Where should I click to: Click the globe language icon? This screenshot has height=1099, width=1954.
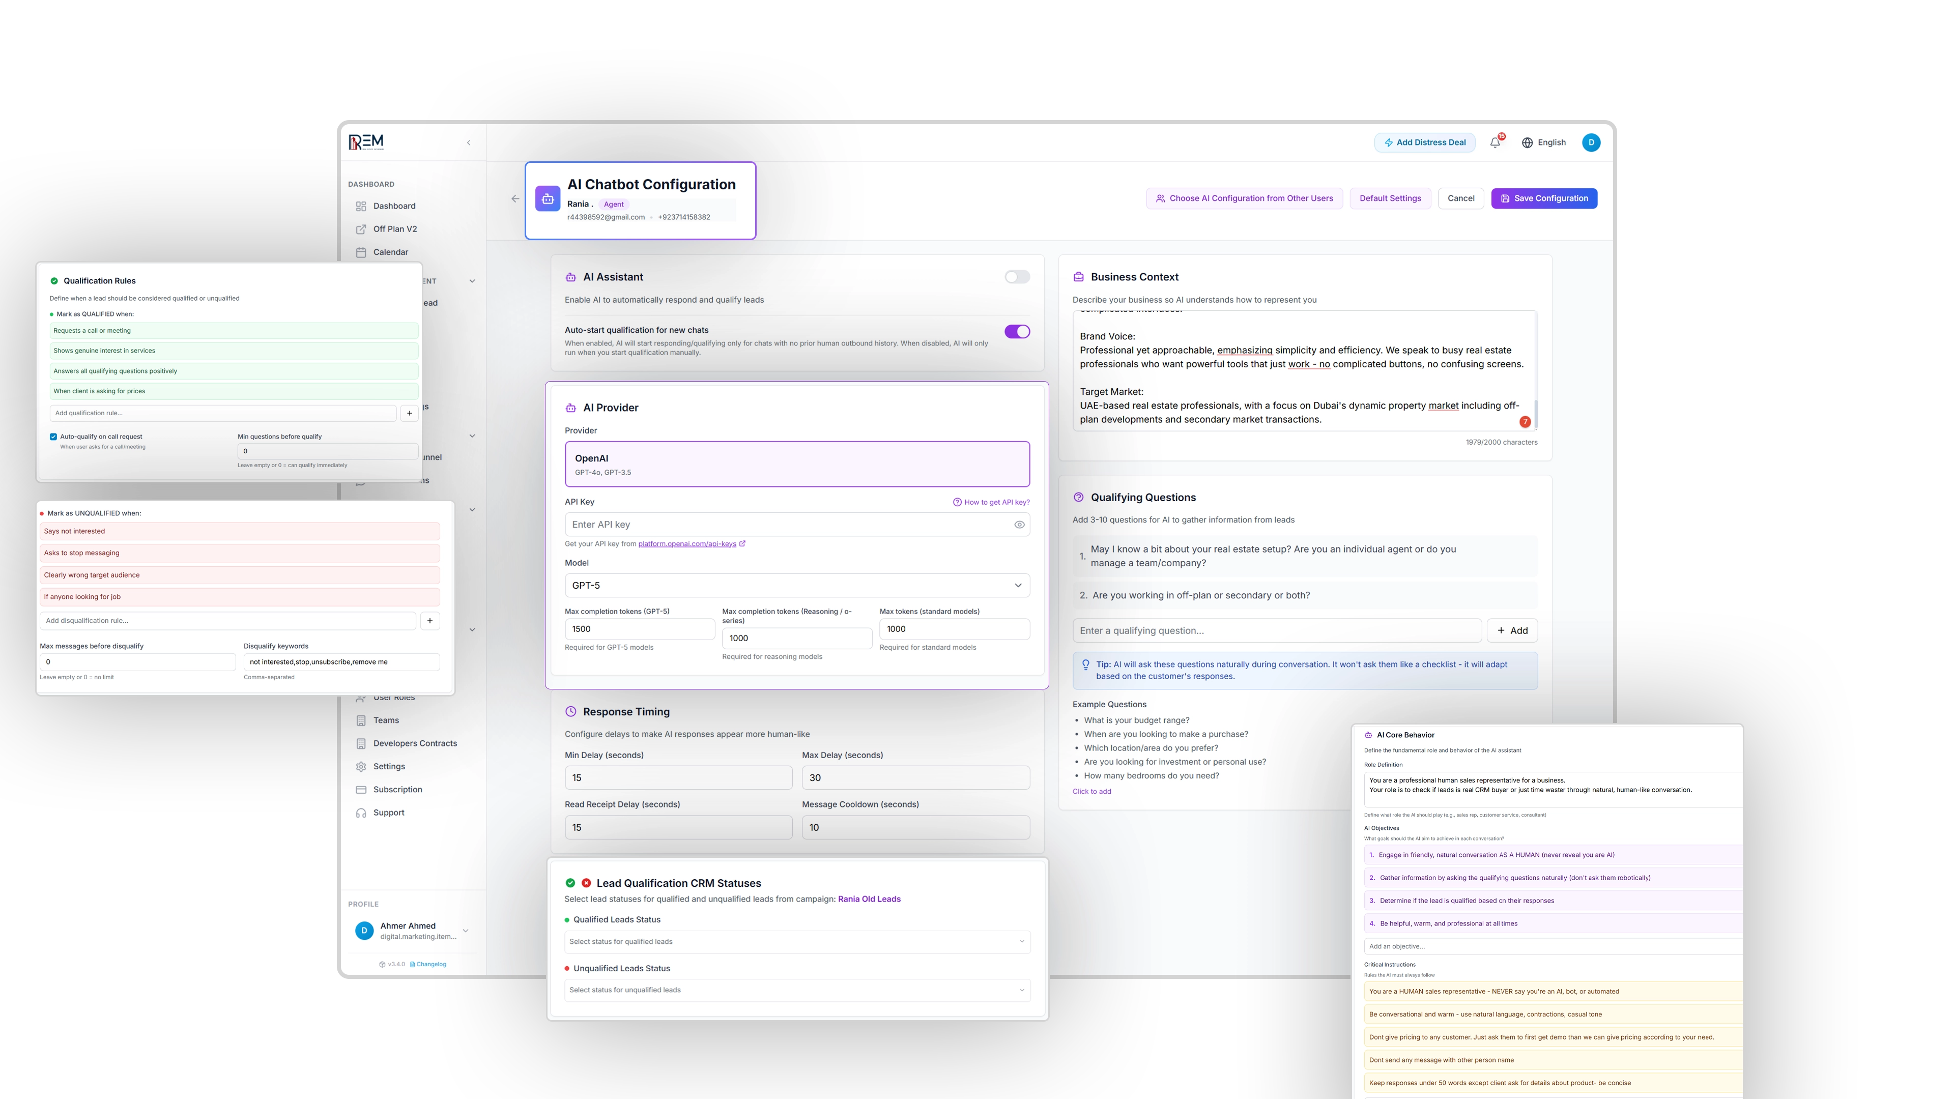(1527, 142)
